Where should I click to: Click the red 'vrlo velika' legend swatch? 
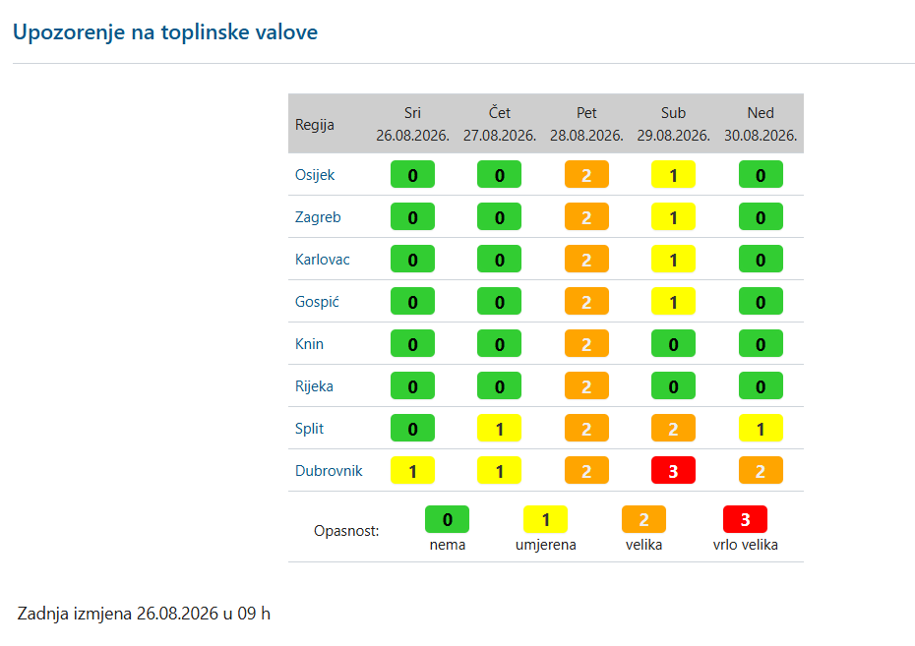point(745,519)
